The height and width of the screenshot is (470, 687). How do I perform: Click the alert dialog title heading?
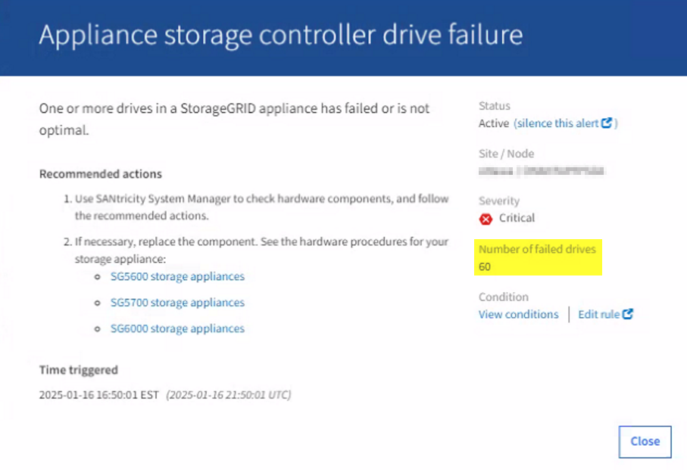(x=280, y=36)
